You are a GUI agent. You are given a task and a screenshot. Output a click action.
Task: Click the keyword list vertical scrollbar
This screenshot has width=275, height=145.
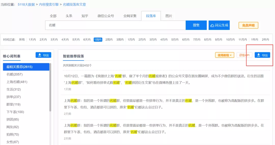(x=50, y=87)
